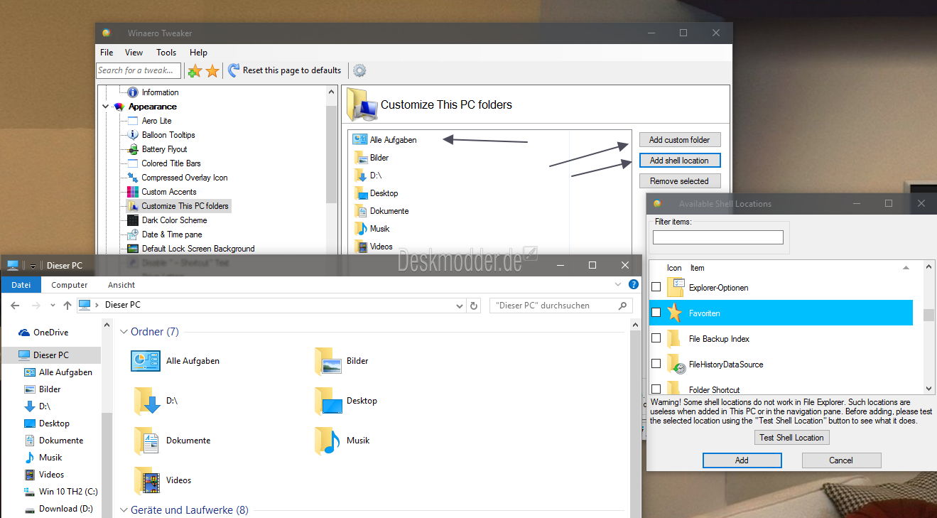Screen dimensions: 937x518
Task: Select Musik in Winaero folder list
Action: click(379, 229)
